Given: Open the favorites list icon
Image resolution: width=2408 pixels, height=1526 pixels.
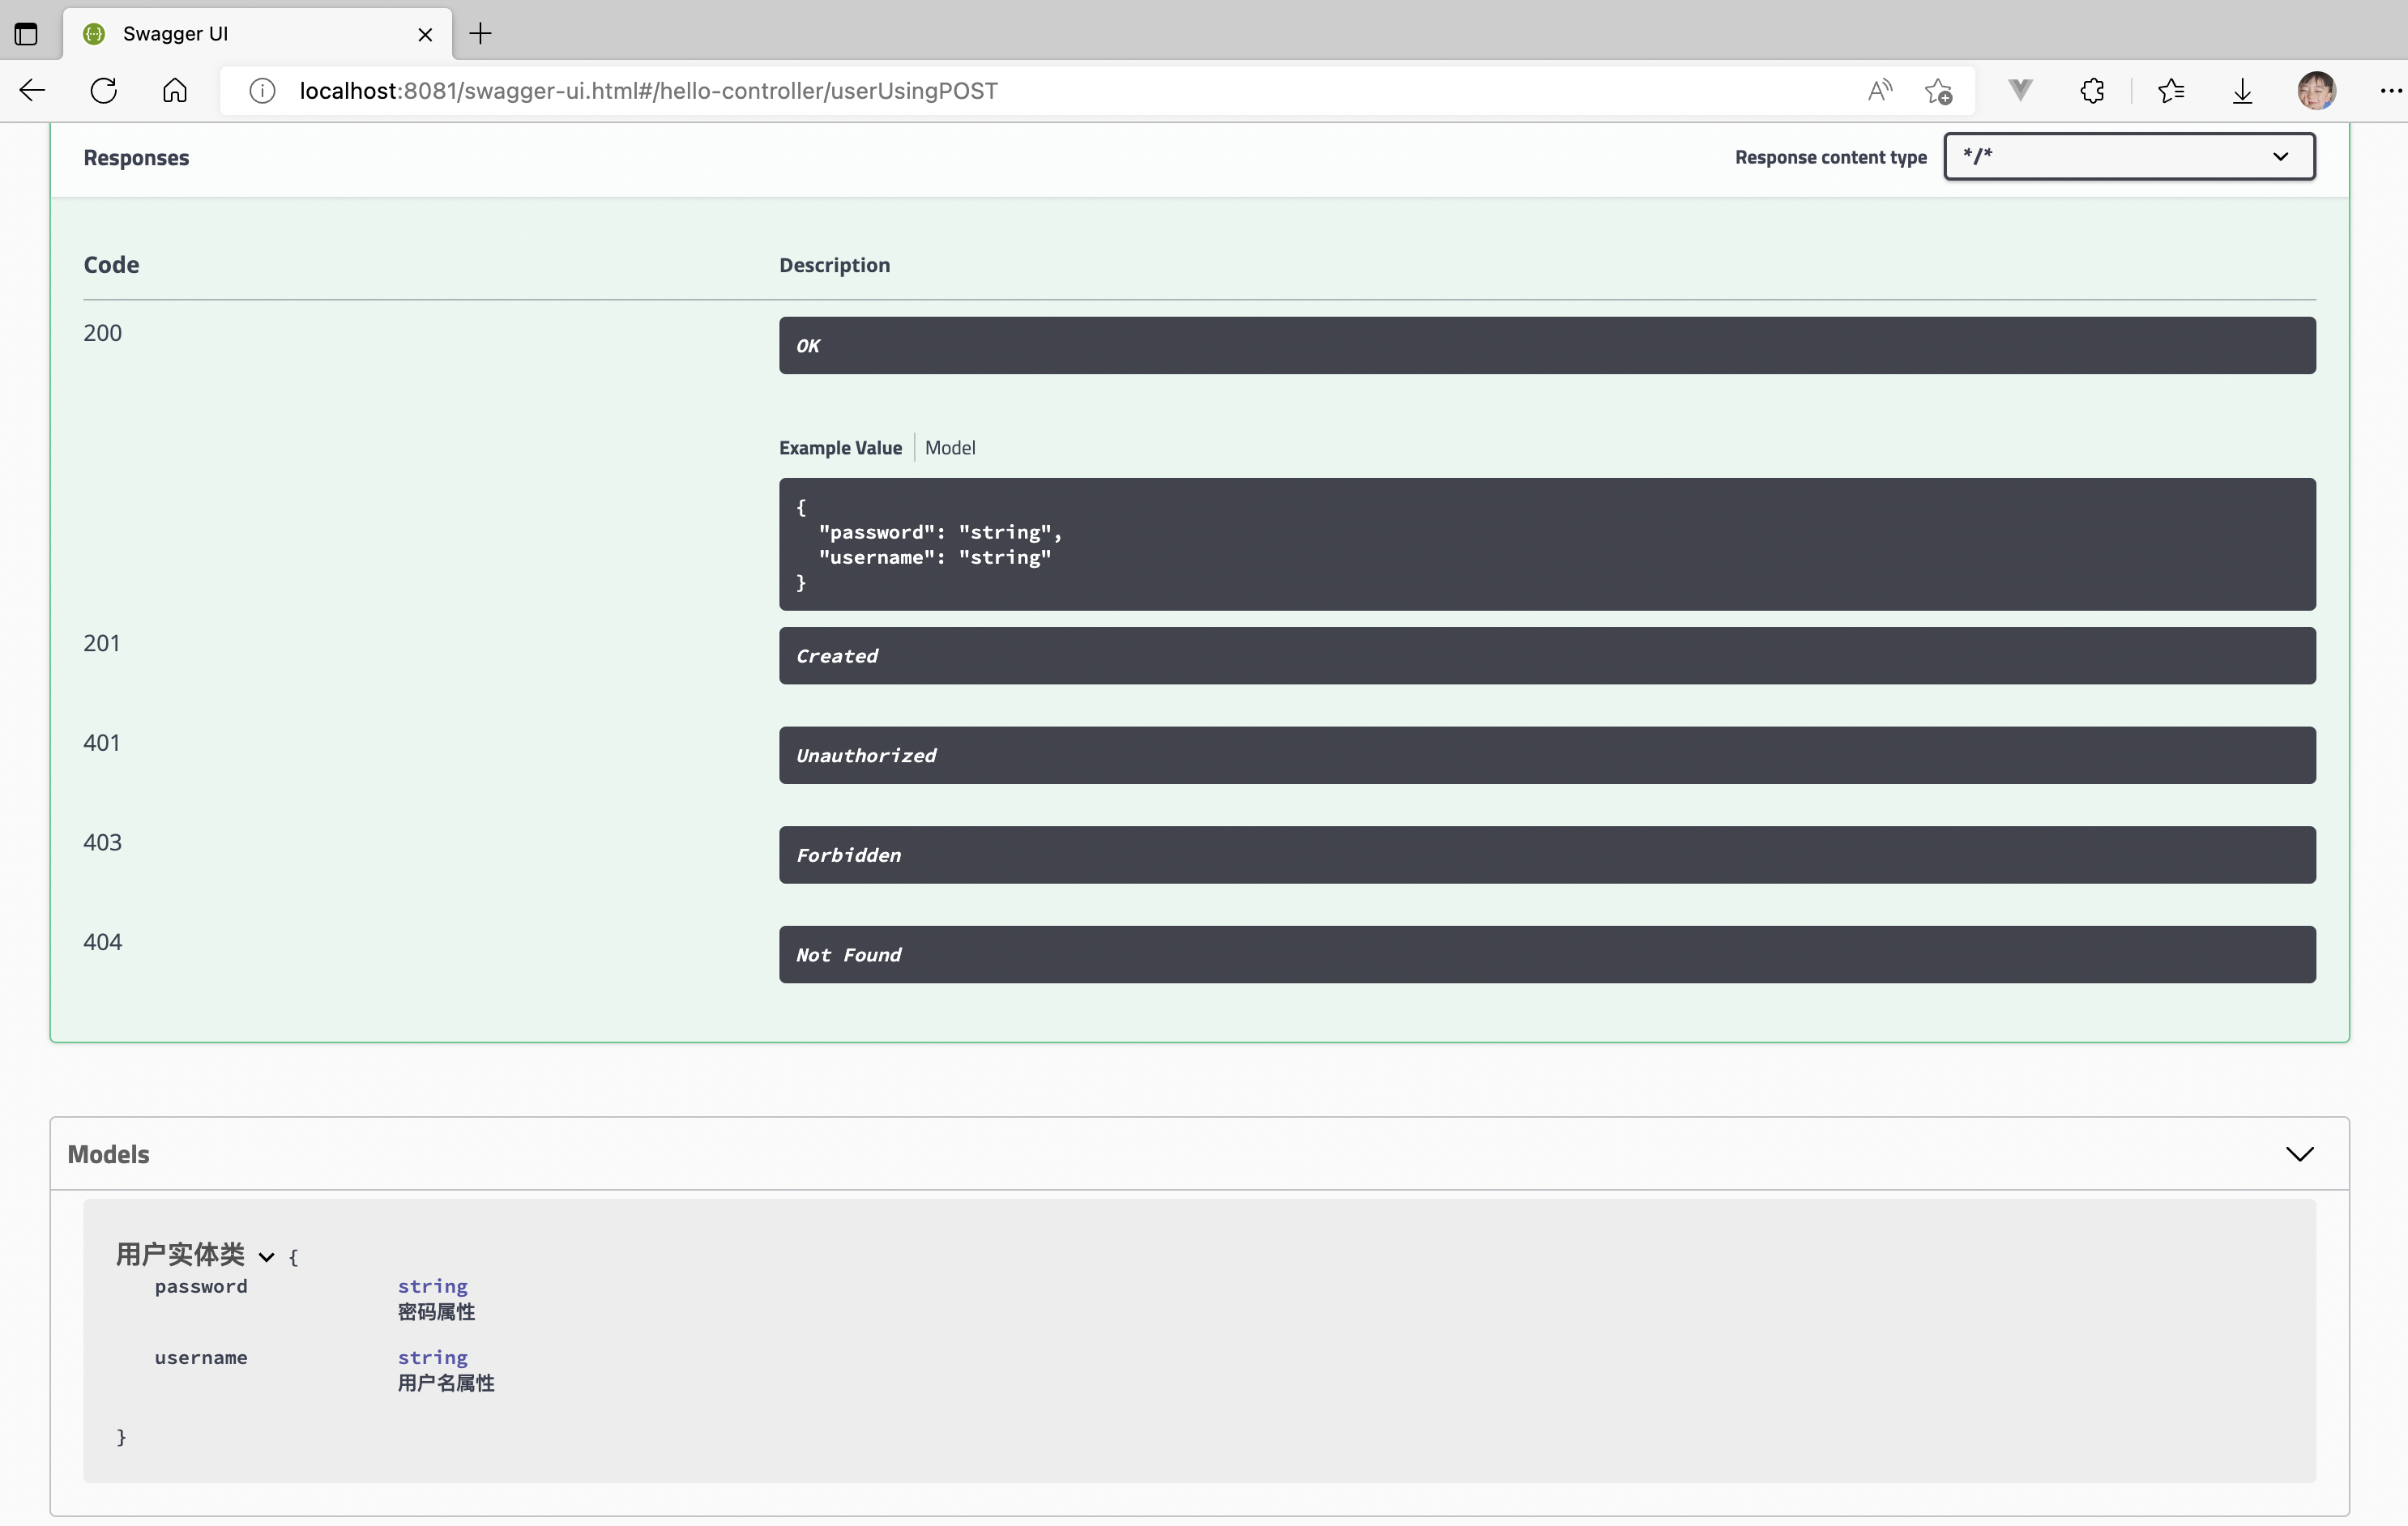Looking at the screenshot, I should click(x=2170, y=91).
